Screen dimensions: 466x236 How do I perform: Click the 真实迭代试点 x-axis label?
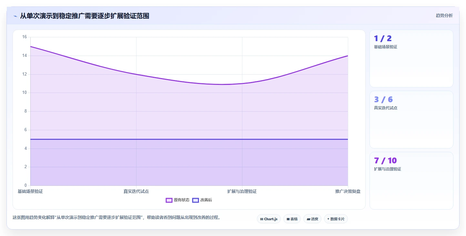coord(136,191)
